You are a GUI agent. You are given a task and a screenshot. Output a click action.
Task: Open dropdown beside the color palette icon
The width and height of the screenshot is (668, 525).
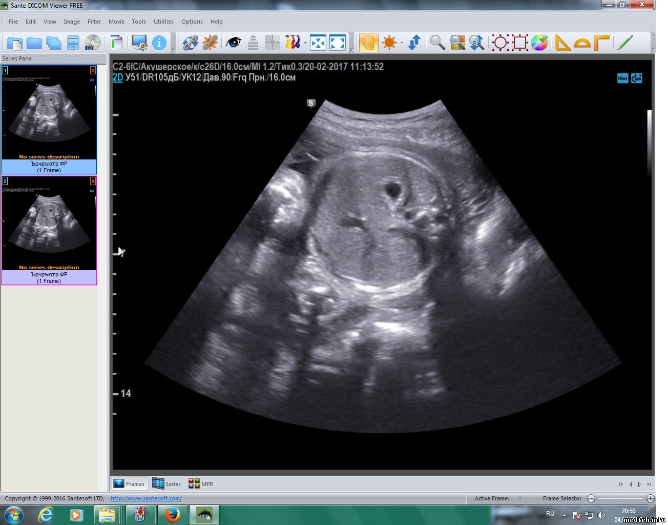click(x=305, y=43)
